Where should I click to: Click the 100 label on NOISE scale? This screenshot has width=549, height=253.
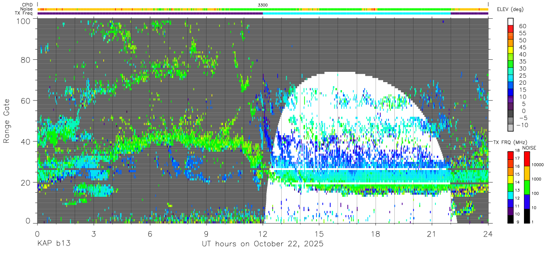pyautogui.click(x=535, y=193)
